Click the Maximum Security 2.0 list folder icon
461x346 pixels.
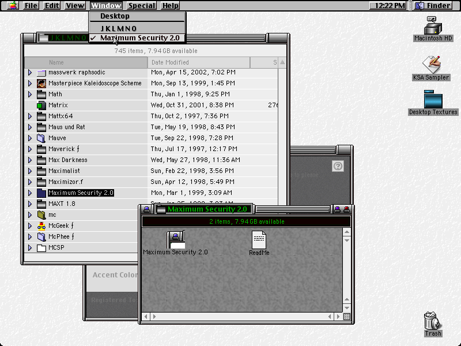pyautogui.click(x=41, y=193)
